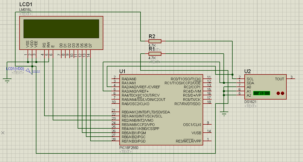The height and width of the screenshot is (162, 303).
Task: Select the ground symbol below the LCD
Action: [x=7, y=80]
